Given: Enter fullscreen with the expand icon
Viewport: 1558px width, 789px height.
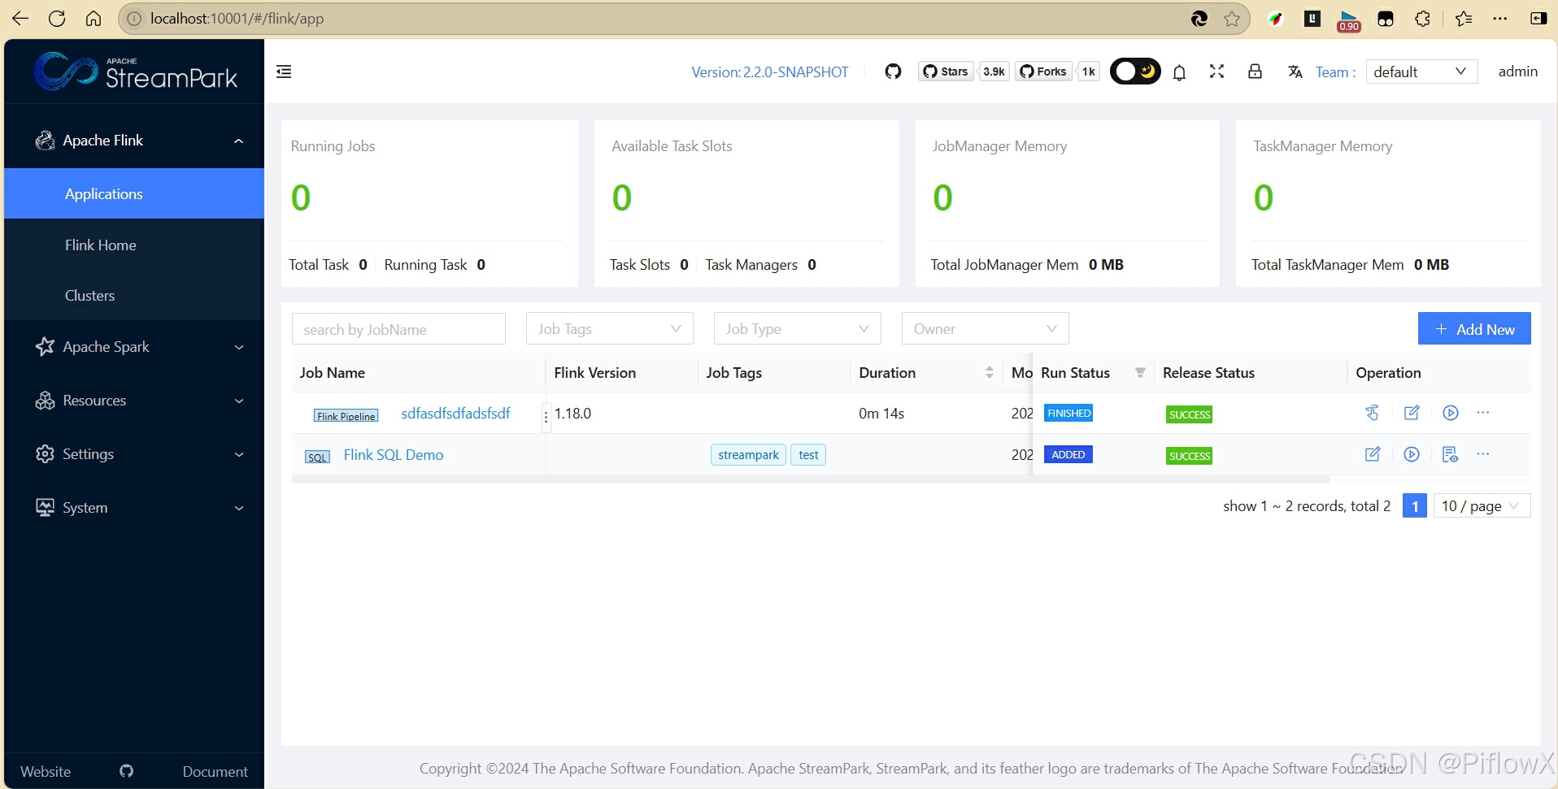Looking at the screenshot, I should [1216, 72].
